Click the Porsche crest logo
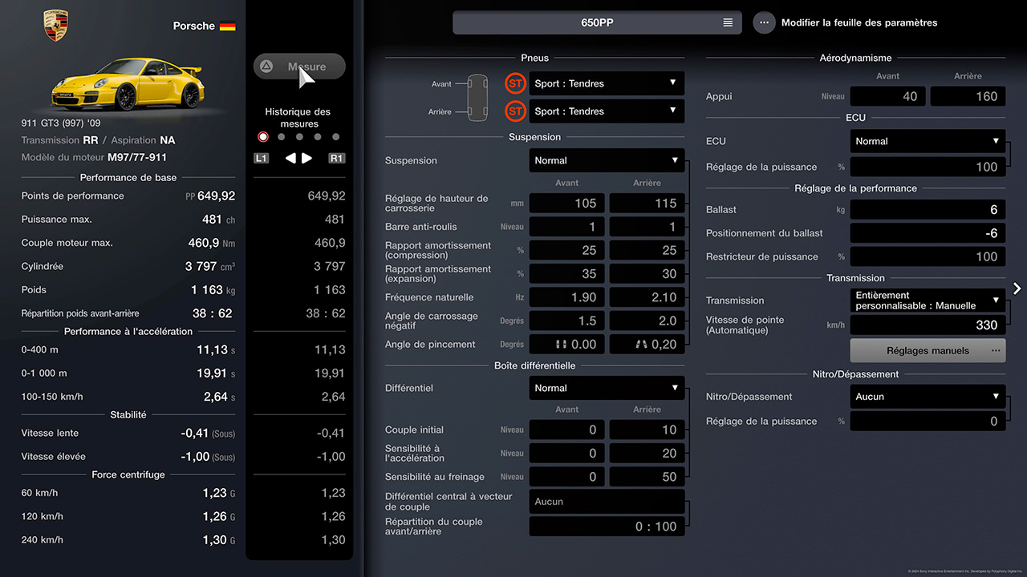This screenshot has width=1027, height=577. [x=56, y=26]
